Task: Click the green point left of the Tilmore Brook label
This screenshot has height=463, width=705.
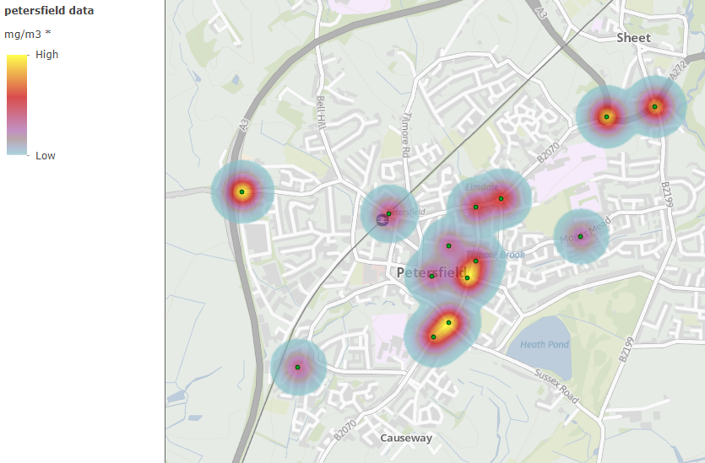Action: click(x=475, y=261)
